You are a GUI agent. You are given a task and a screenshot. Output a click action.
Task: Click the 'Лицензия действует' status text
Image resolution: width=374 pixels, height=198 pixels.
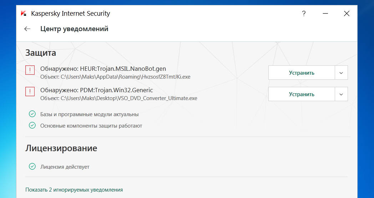[65, 167]
